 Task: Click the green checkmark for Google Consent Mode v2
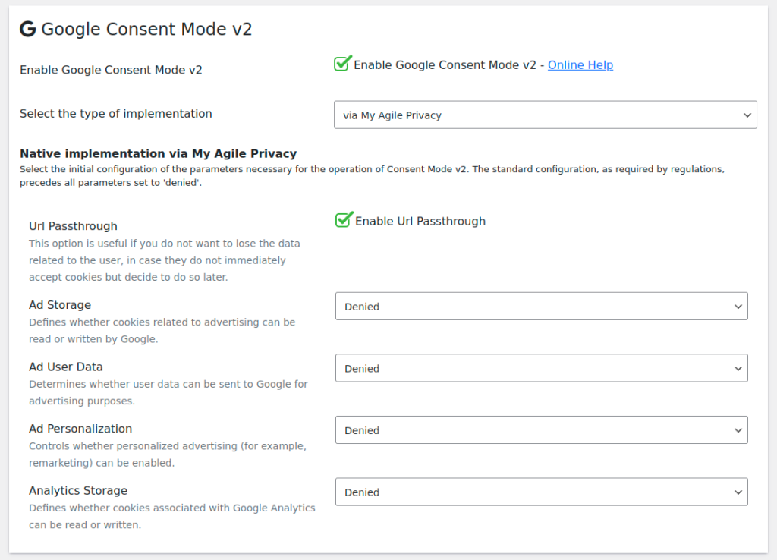341,64
